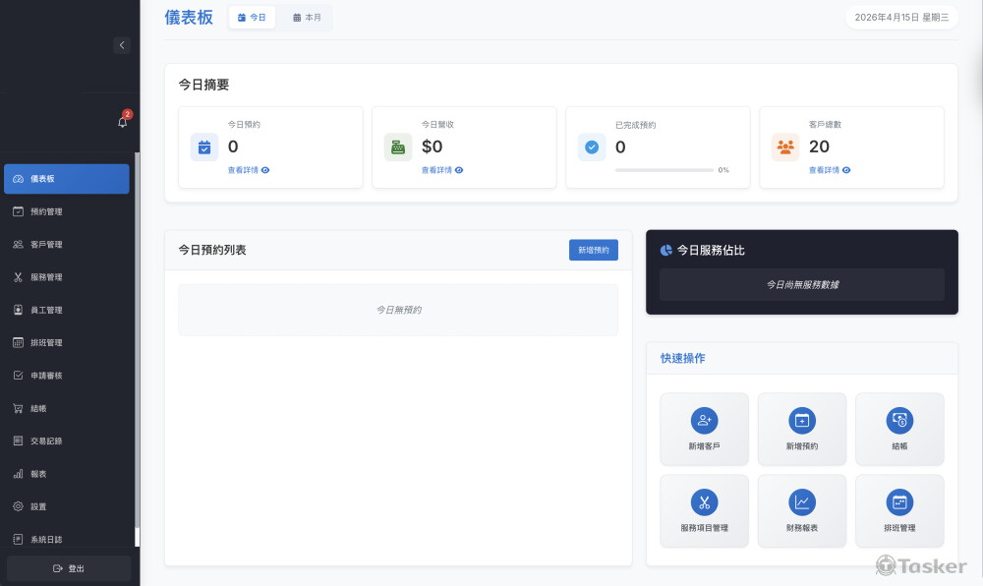Click the 新增預約 quick action calendar icon
The image size is (983, 586).
coord(802,421)
